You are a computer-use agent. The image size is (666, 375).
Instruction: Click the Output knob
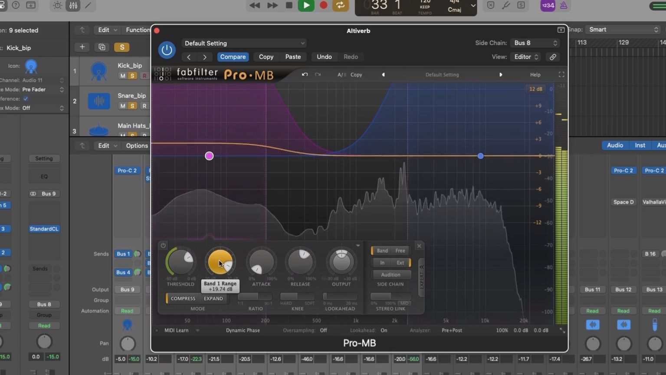[341, 262]
